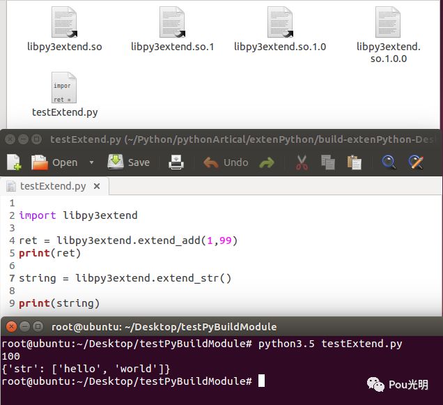This screenshot has height=405, width=443.
Task: Expand the recent files dropdown arrow next to Open
Action: coord(91,162)
